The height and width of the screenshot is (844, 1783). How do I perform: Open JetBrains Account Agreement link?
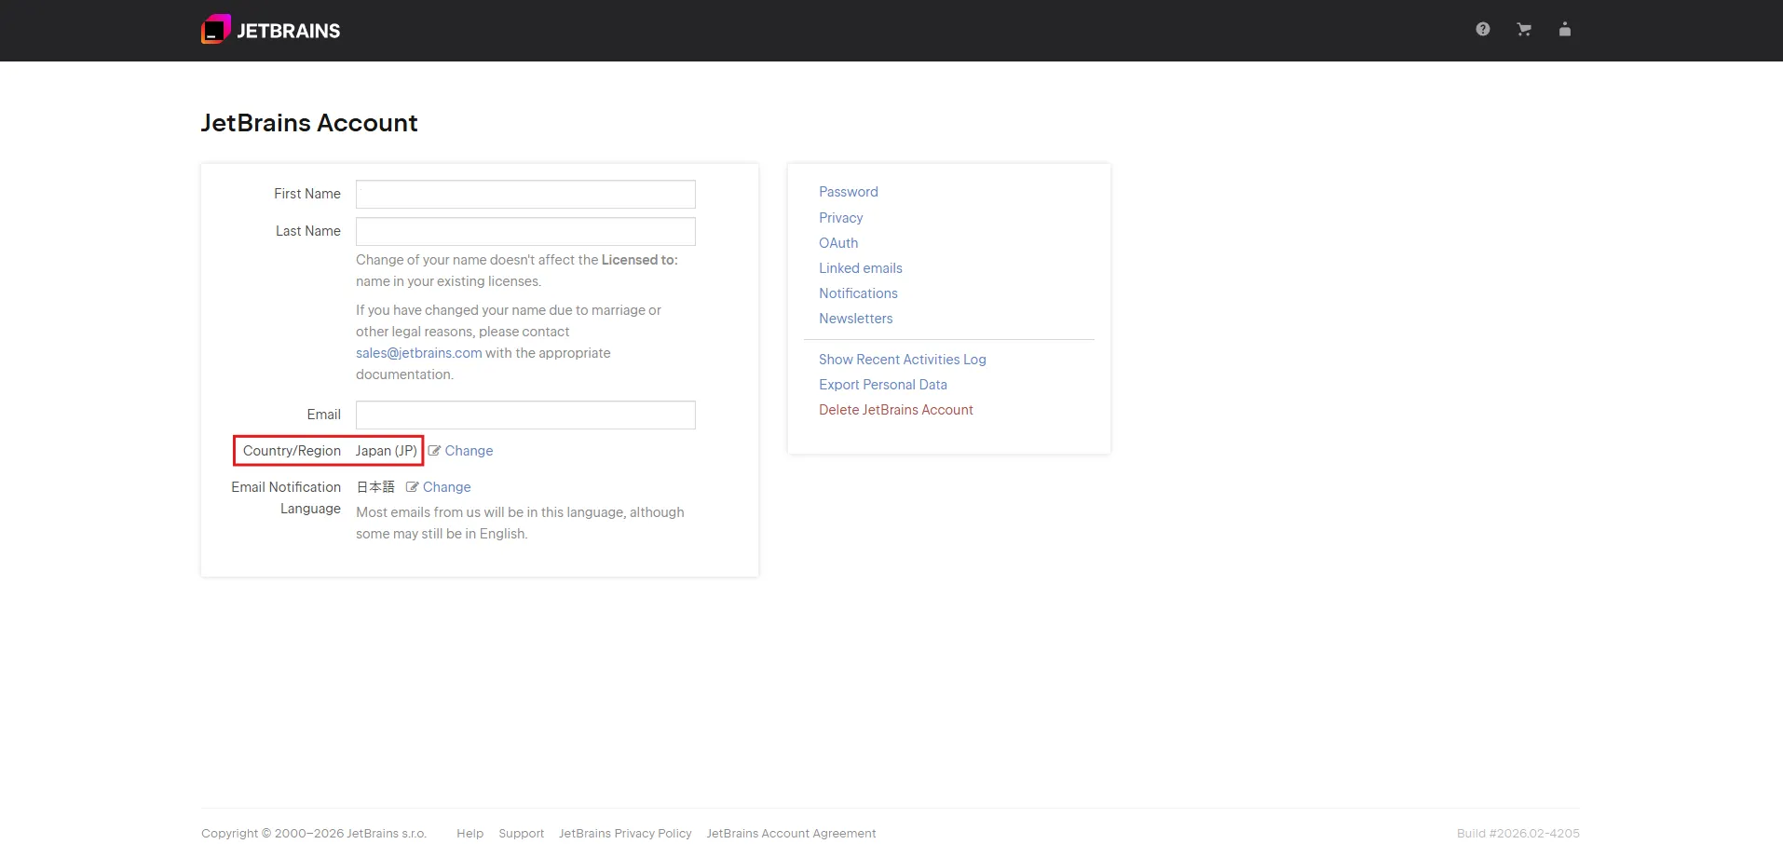click(x=791, y=834)
